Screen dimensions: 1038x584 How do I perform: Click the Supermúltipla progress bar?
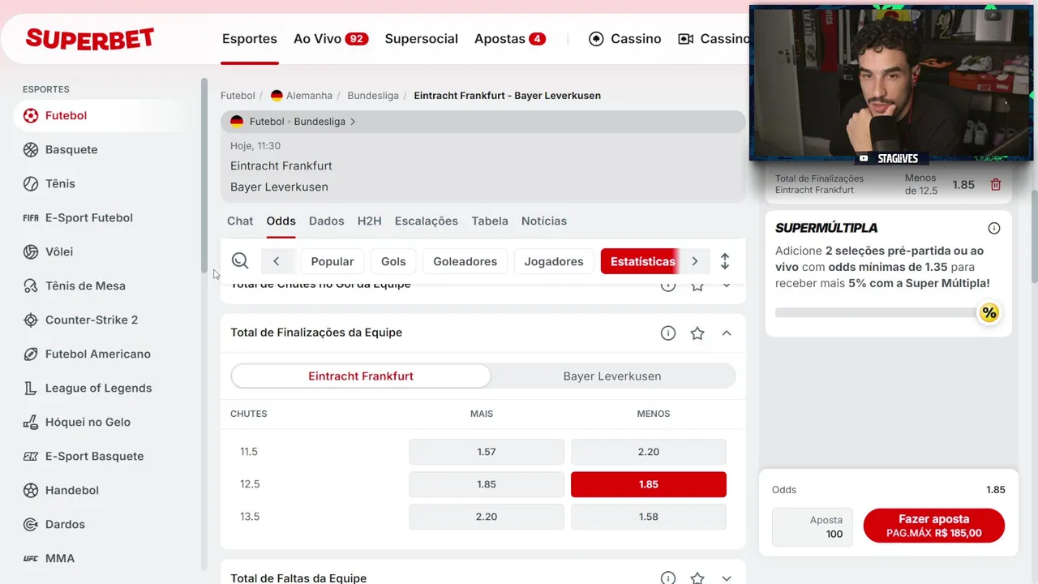pos(877,312)
